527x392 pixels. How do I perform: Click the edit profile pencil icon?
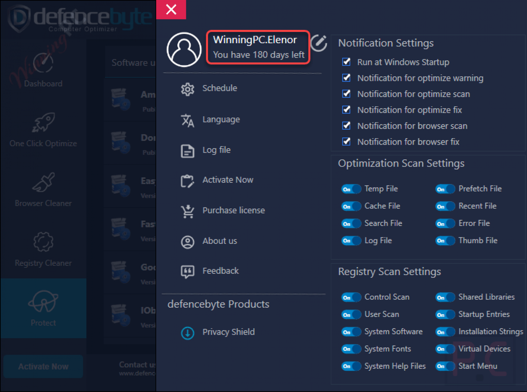pyautogui.click(x=319, y=43)
